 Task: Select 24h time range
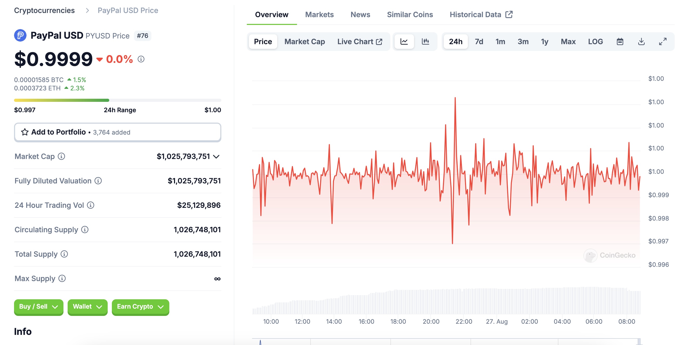point(455,42)
